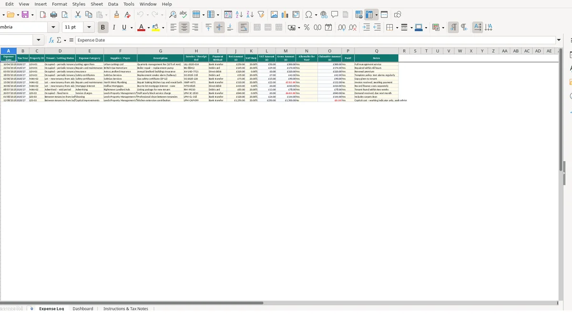The image size is (572, 321).
Task: Sort descending Z to A
Action: 250,15
